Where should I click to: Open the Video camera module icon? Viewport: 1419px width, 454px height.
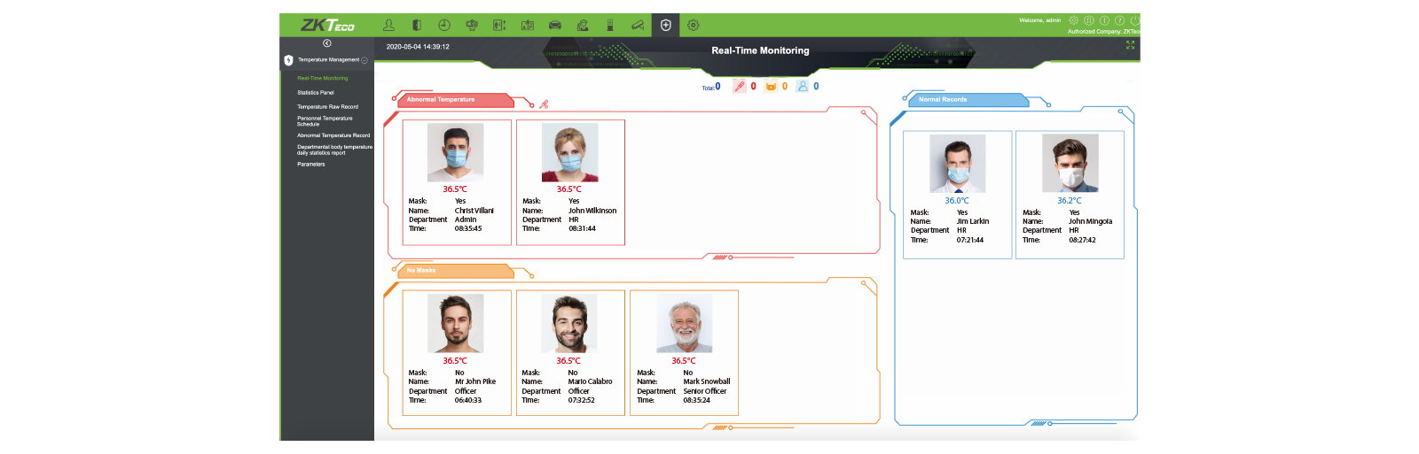click(x=638, y=25)
